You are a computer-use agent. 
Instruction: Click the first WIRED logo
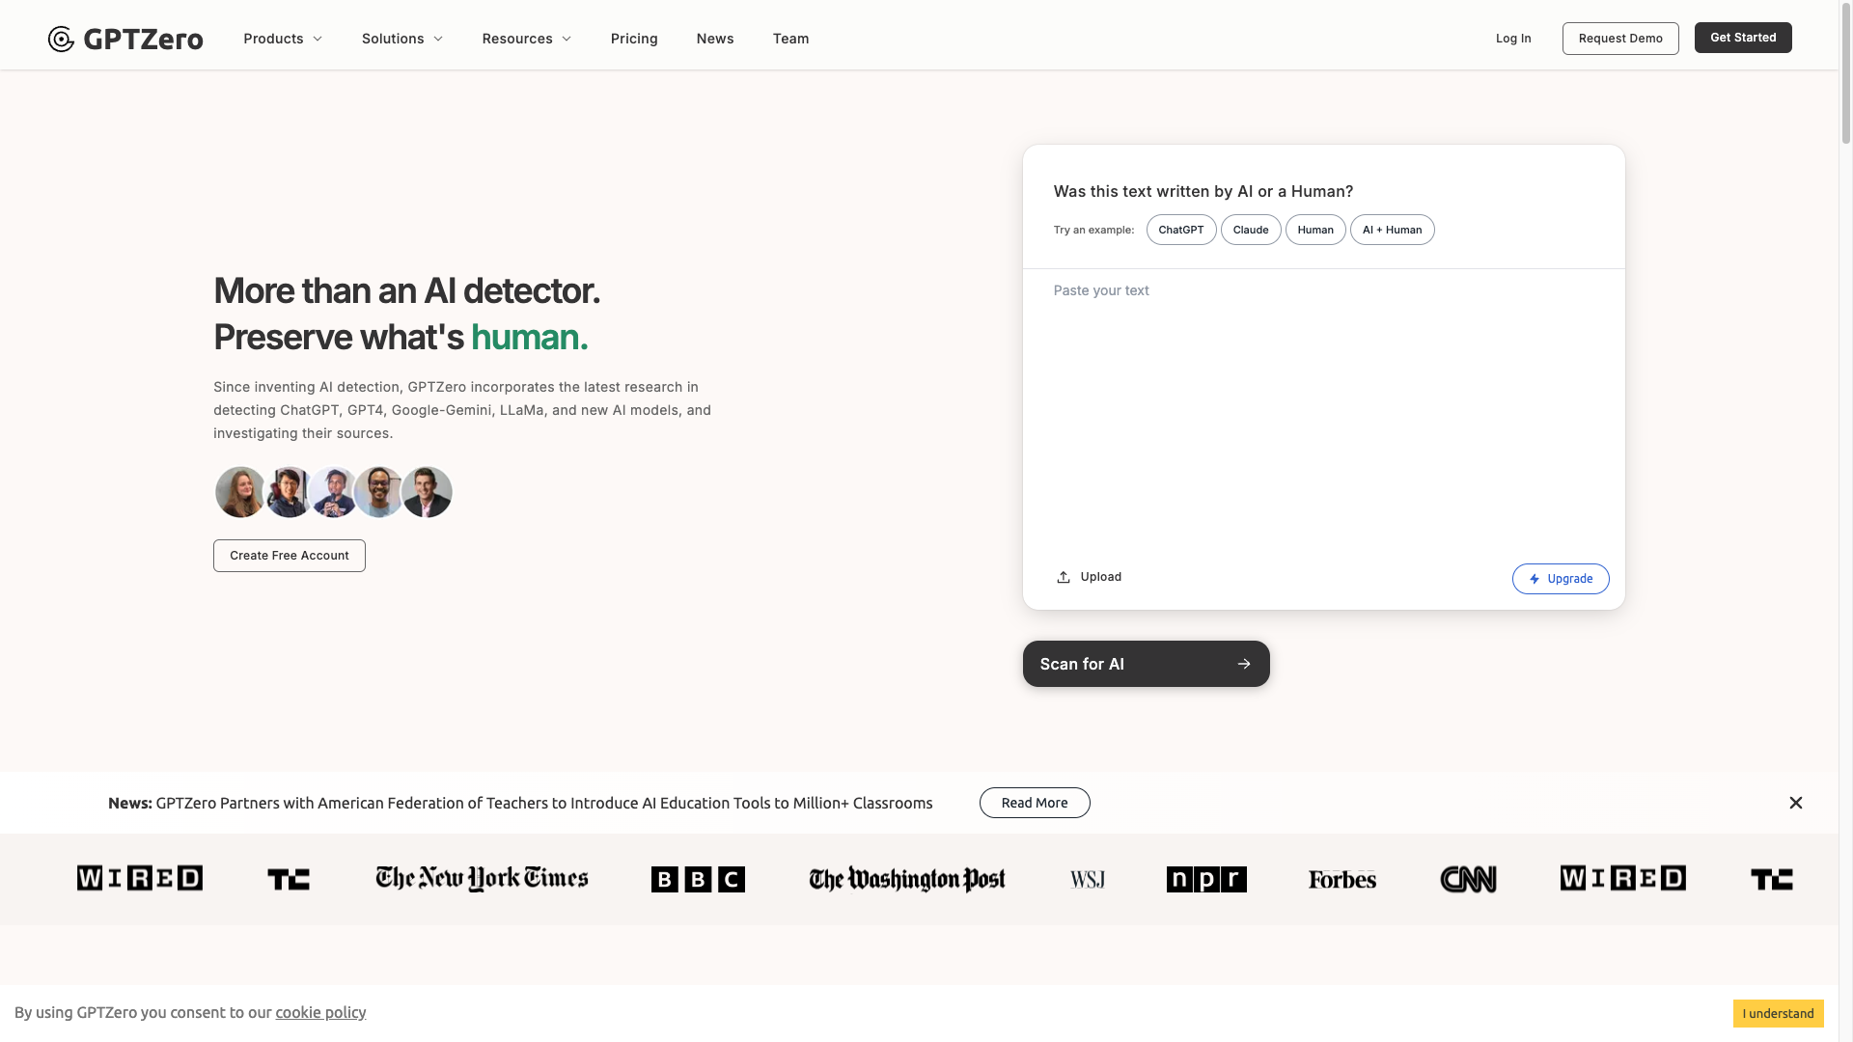140,878
